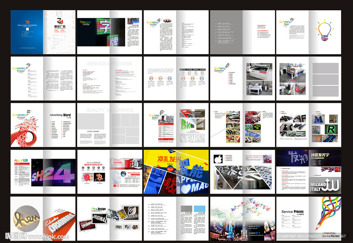This screenshot has height=243, width=353.
Task: Click the 'QUALITY ASSURANCE' header text
Action: (109, 110)
